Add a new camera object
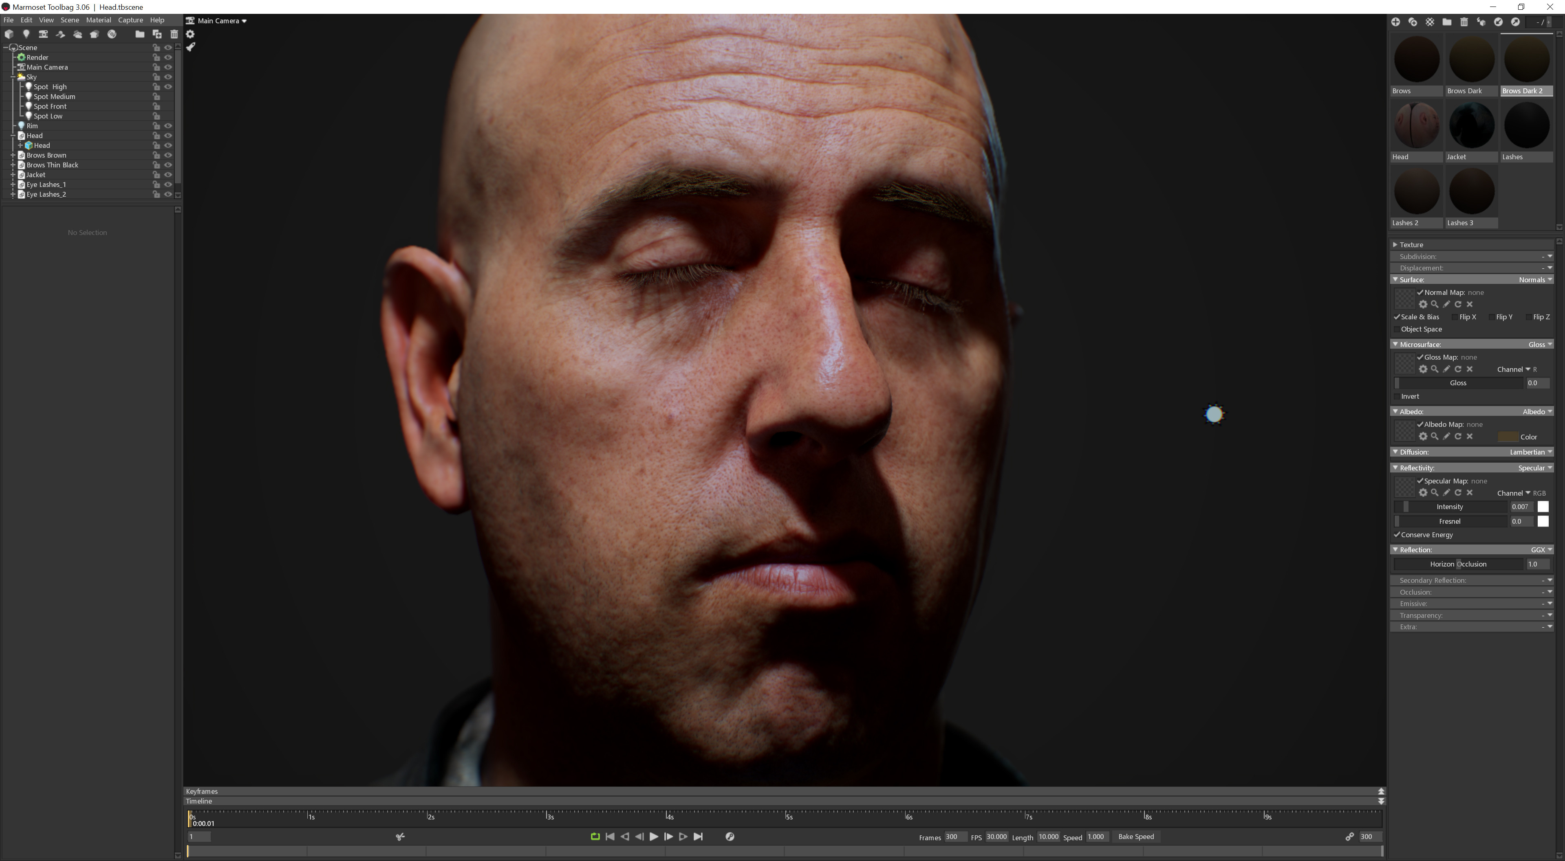 pyautogui.click(x=43, y=34)
